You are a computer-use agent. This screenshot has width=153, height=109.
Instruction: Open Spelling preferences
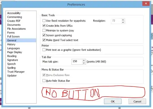tap(11, 68)
